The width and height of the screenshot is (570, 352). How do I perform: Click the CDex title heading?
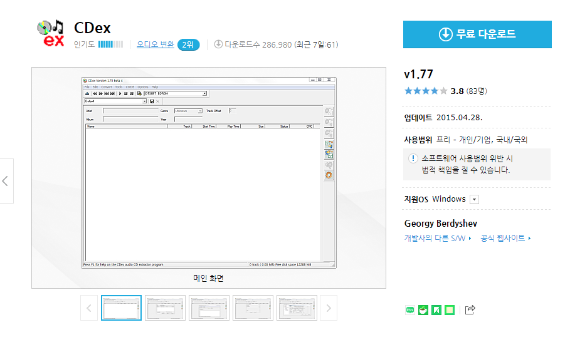point(92,28)
